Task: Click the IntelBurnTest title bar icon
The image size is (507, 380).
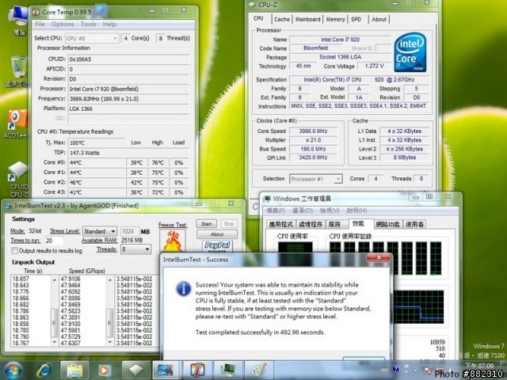Action: tap(9, 206)
